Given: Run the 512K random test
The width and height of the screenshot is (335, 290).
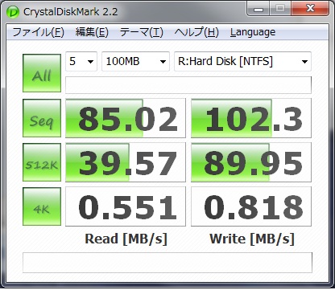Looking at the screenshot, I should pyautogui.click(x=42, y=162).
